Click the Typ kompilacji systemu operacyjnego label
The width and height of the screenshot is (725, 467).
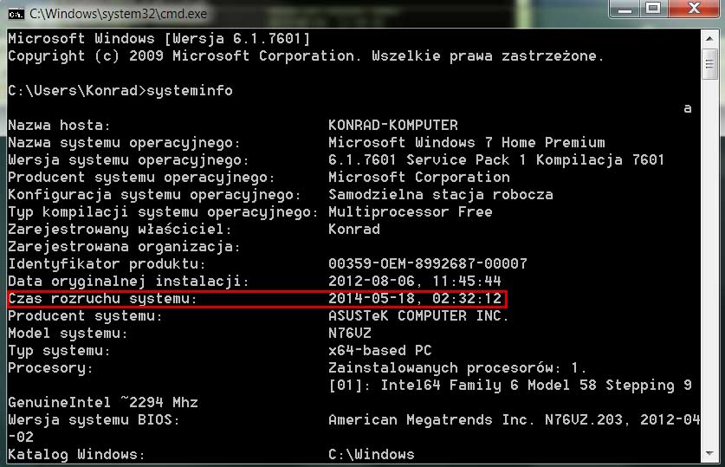[x=163, y=212]
